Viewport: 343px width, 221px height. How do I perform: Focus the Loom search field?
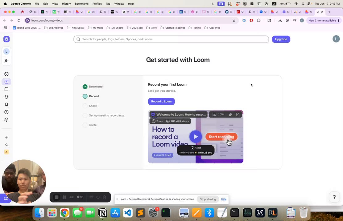[x=171, y=39]
